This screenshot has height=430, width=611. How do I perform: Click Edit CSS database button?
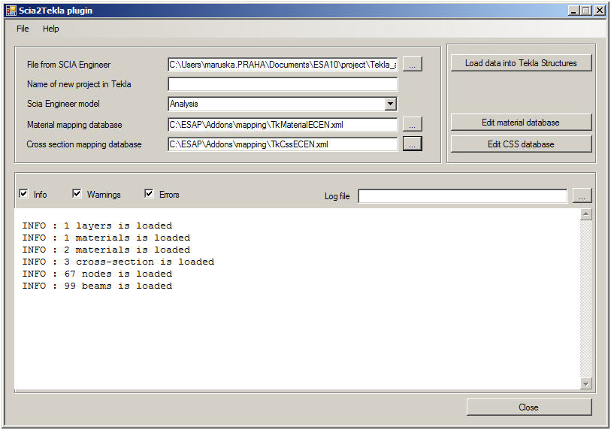[521, 144]
